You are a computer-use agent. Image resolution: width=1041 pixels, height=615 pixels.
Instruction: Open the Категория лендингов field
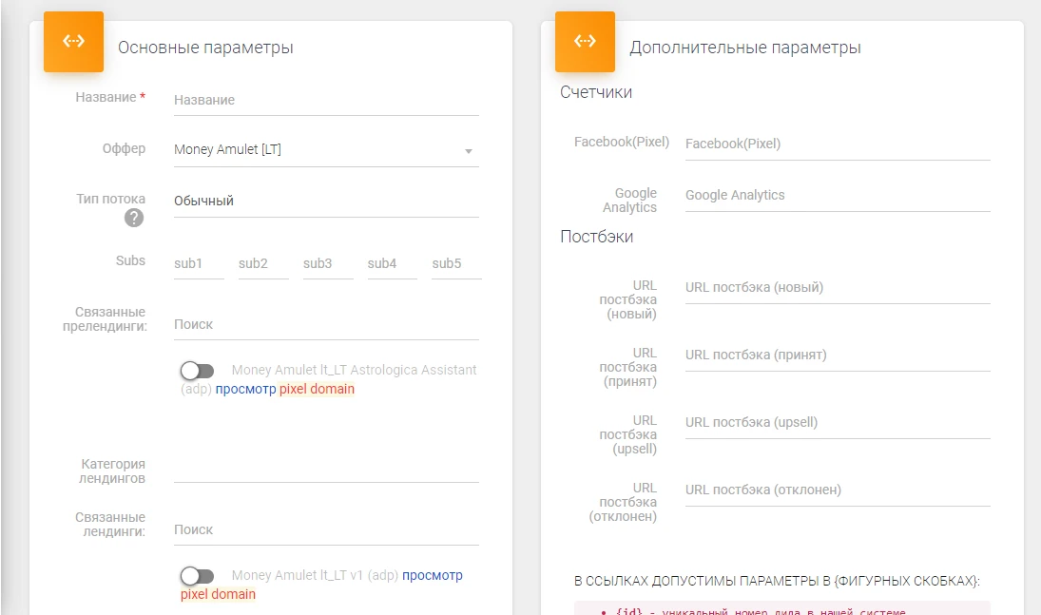pos(326,469)
